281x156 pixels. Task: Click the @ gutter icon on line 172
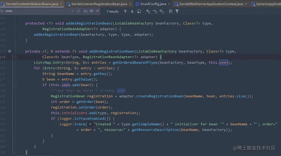[x=10, y=51]
